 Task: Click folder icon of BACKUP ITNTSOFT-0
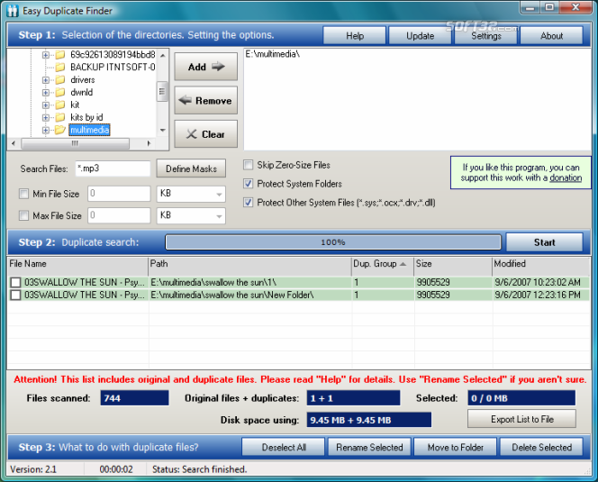[60, 68]
